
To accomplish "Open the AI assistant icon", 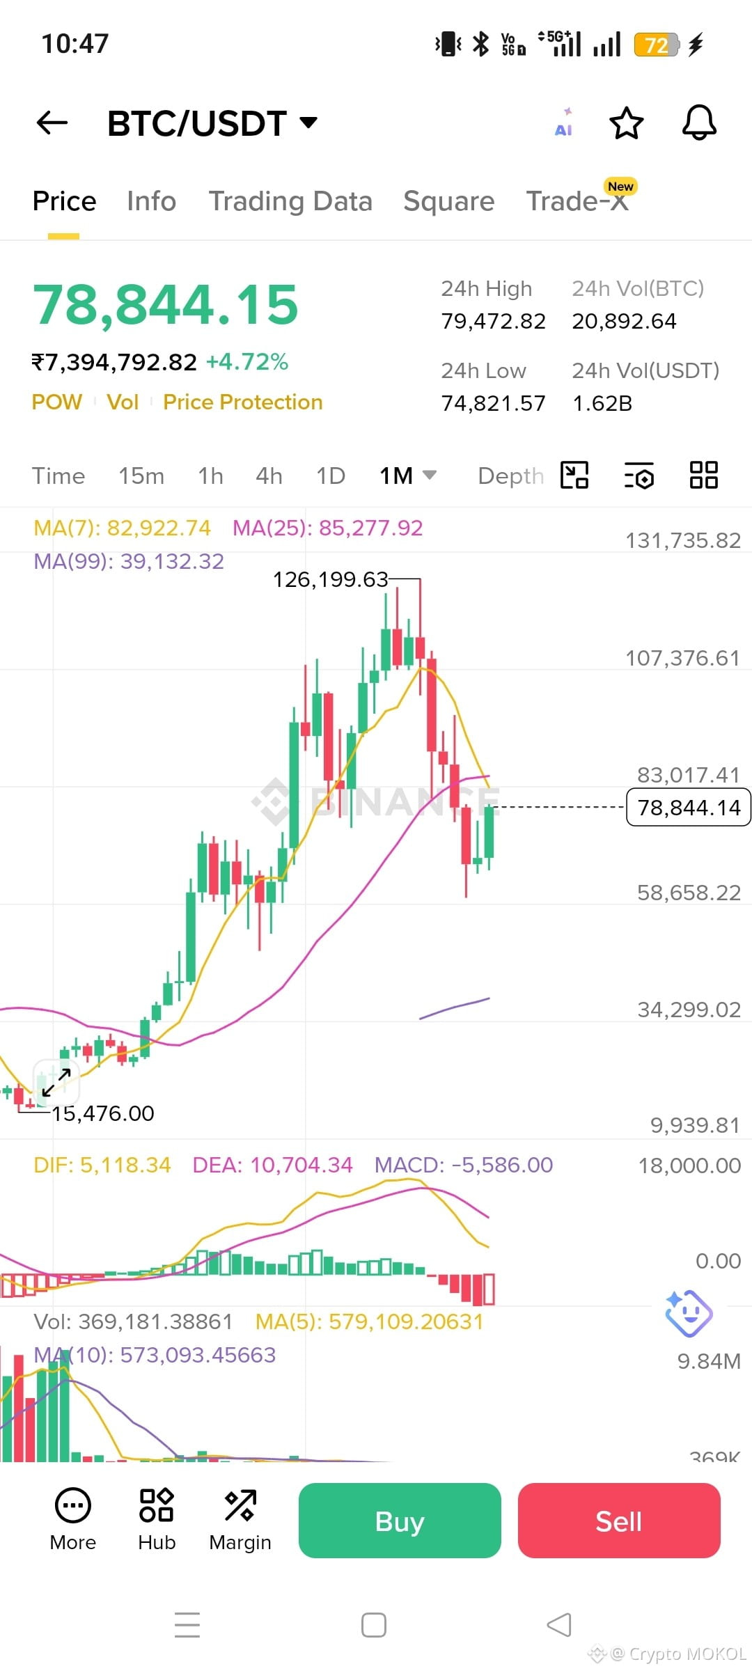I will click(564, 123).
